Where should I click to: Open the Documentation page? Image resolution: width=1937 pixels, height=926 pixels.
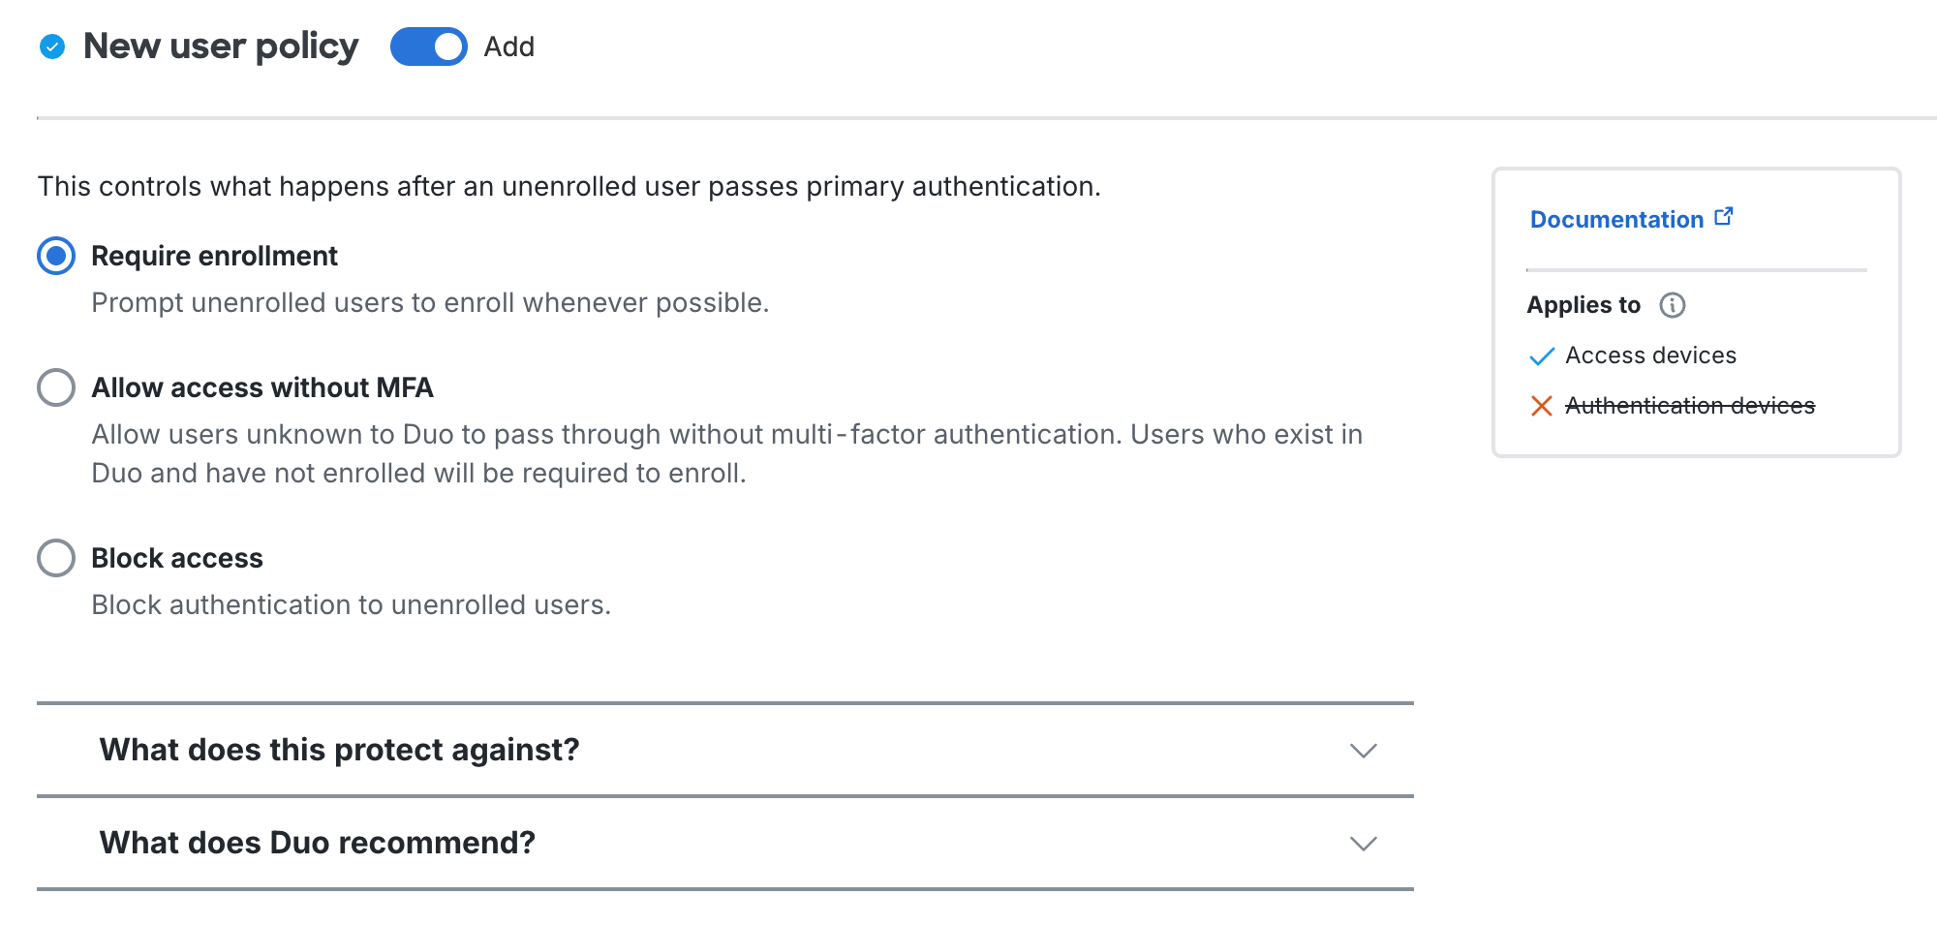(1617, 219)
